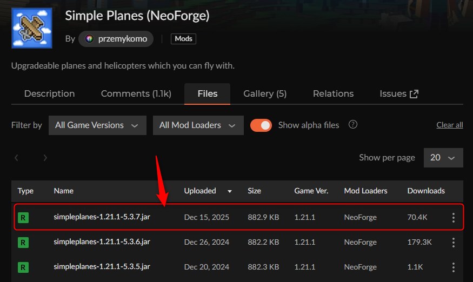The height and width of the screenshot is (282, 473).
Task: Disable the Show alpha files toggle
Action: pos(261,125)
